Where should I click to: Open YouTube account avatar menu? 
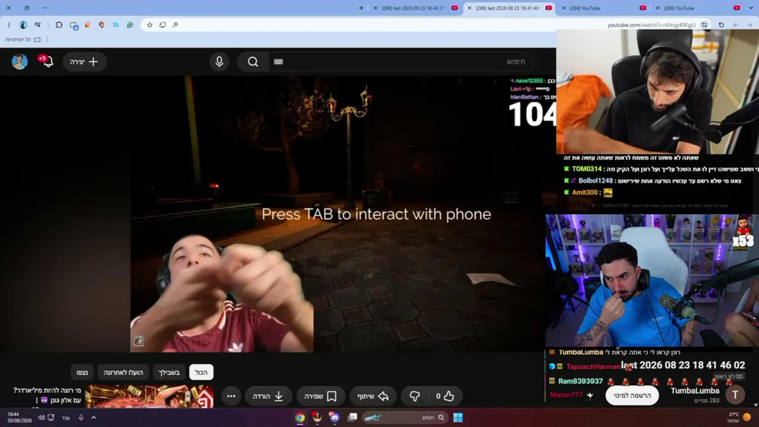[x=20, y=62]
